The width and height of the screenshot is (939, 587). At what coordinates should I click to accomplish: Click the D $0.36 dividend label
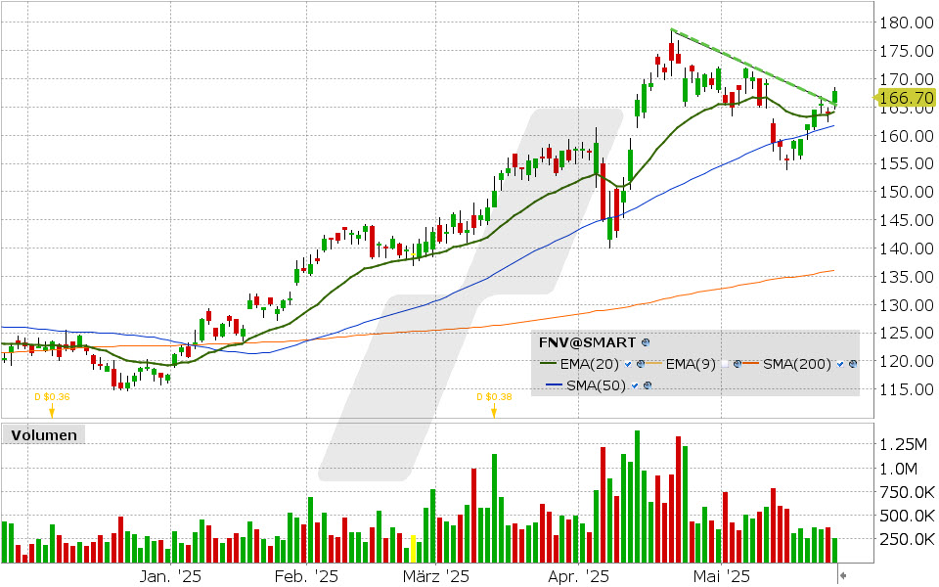pyautogui.click(x=52, y=396)
